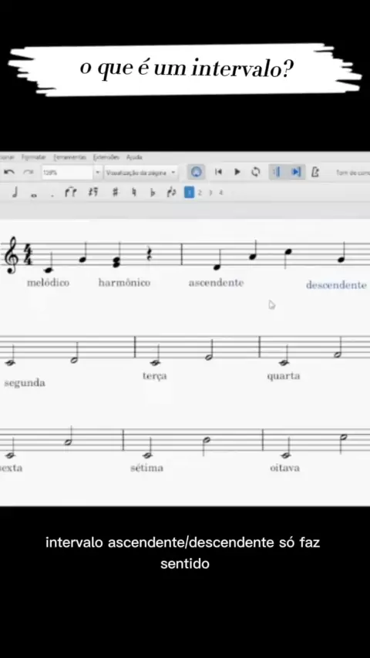Rewind playback to the start
This screenshot has height=658, width=370.
point(218,172)
